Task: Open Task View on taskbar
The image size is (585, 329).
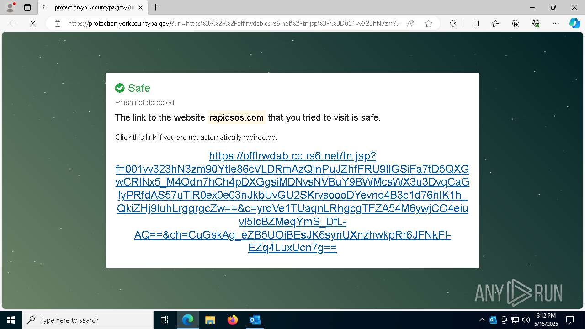Action: 165,320
